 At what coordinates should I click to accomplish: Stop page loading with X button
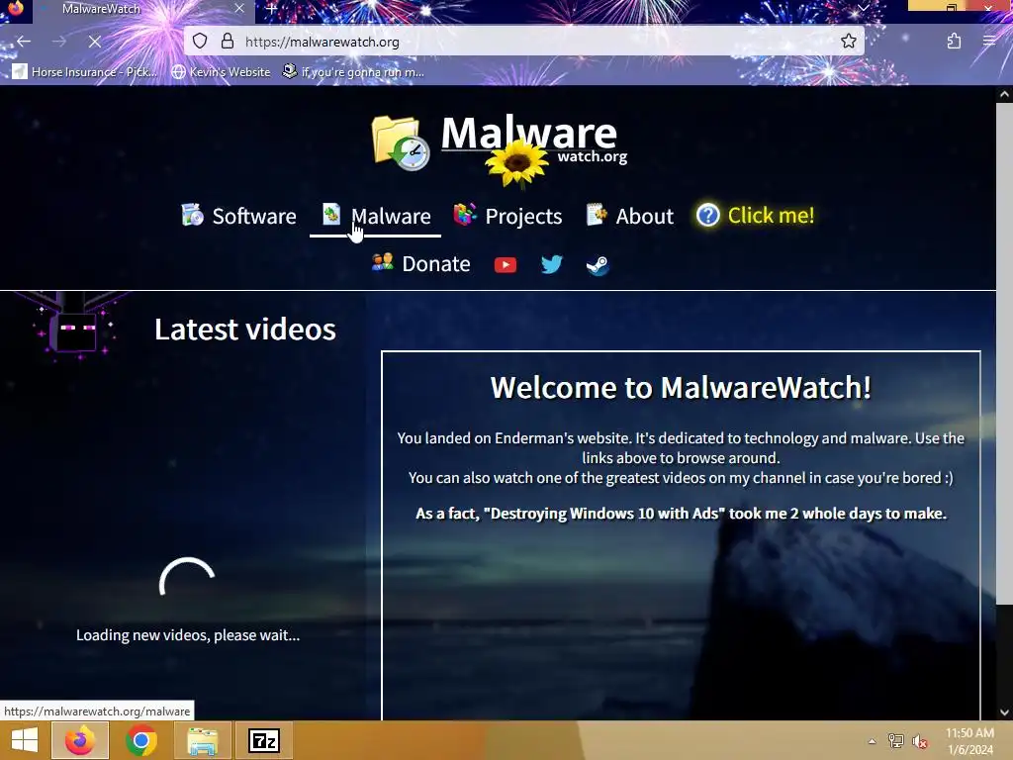point(94,42)
